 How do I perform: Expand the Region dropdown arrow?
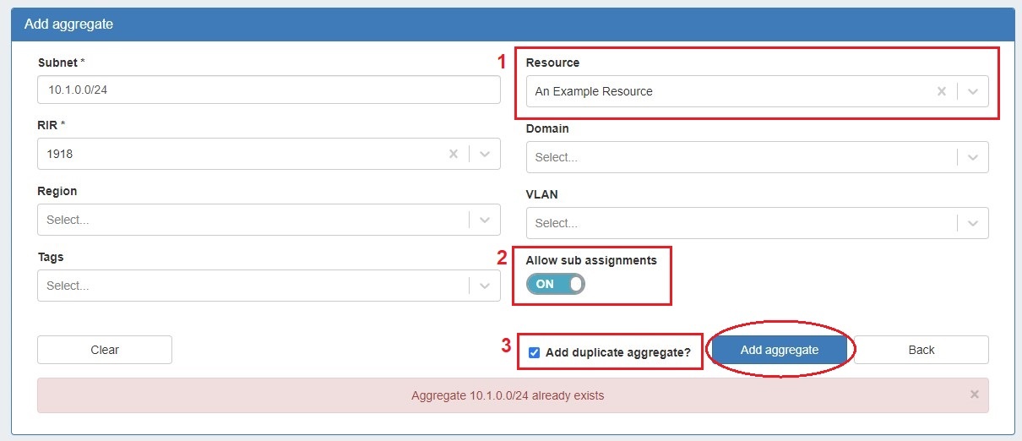(485, 220)
